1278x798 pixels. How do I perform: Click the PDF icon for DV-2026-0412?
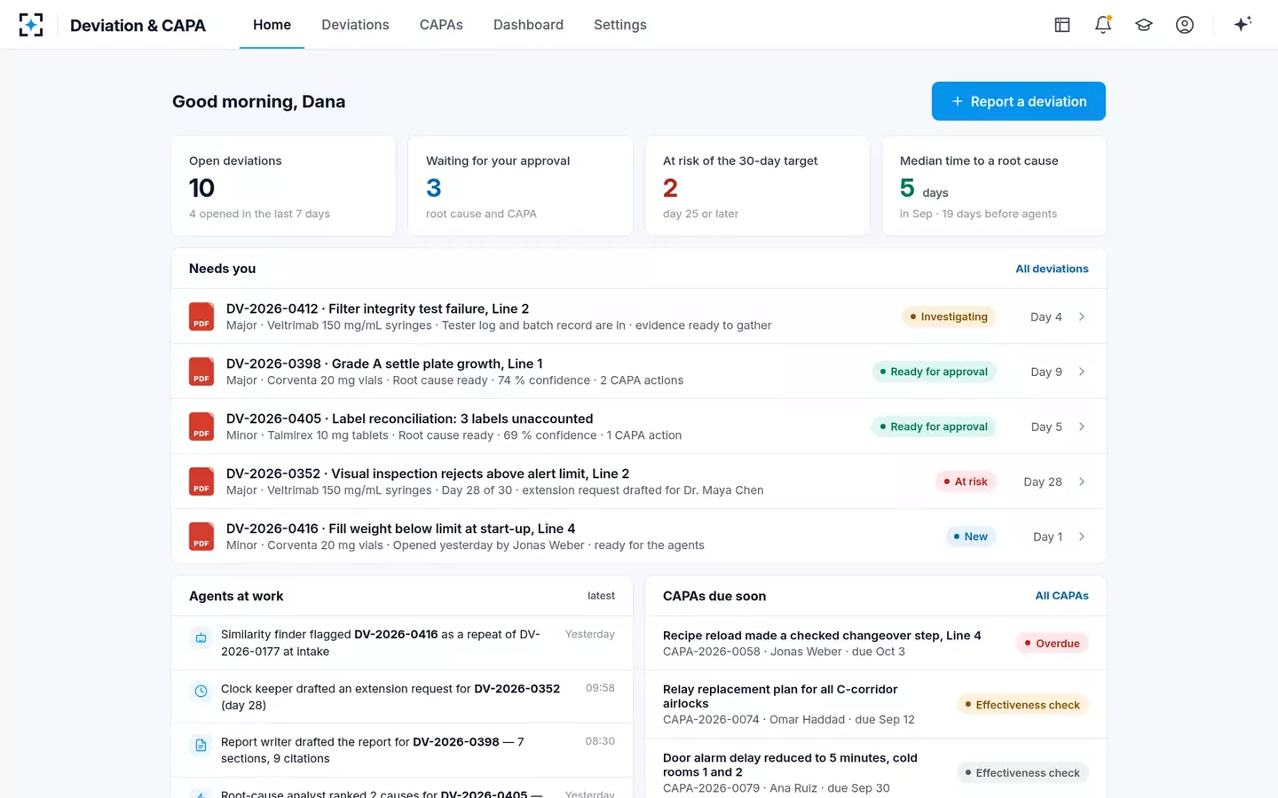coord(201,317)
